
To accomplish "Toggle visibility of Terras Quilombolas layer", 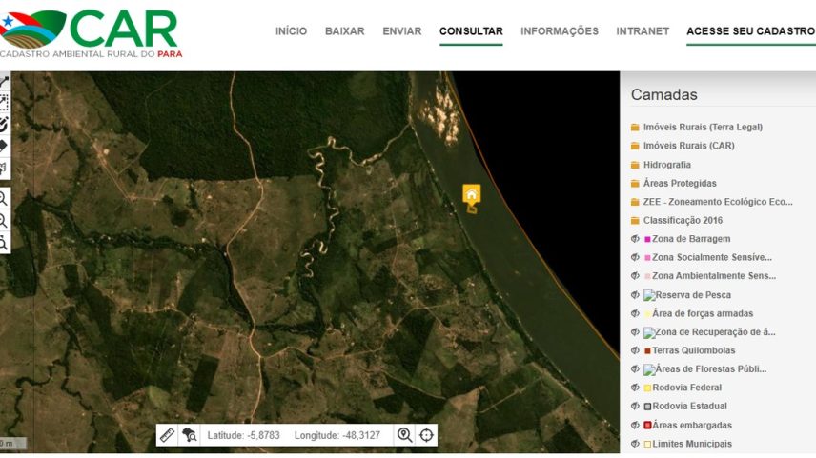I will [x=635, y=350].
